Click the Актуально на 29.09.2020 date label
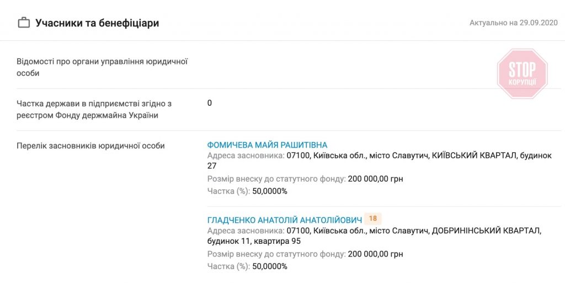565x284 pixels. [513, 23]
